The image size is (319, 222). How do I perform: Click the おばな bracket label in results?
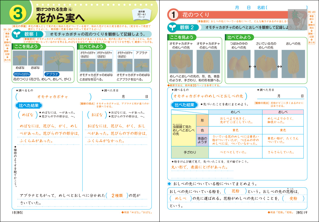point(97,115)
